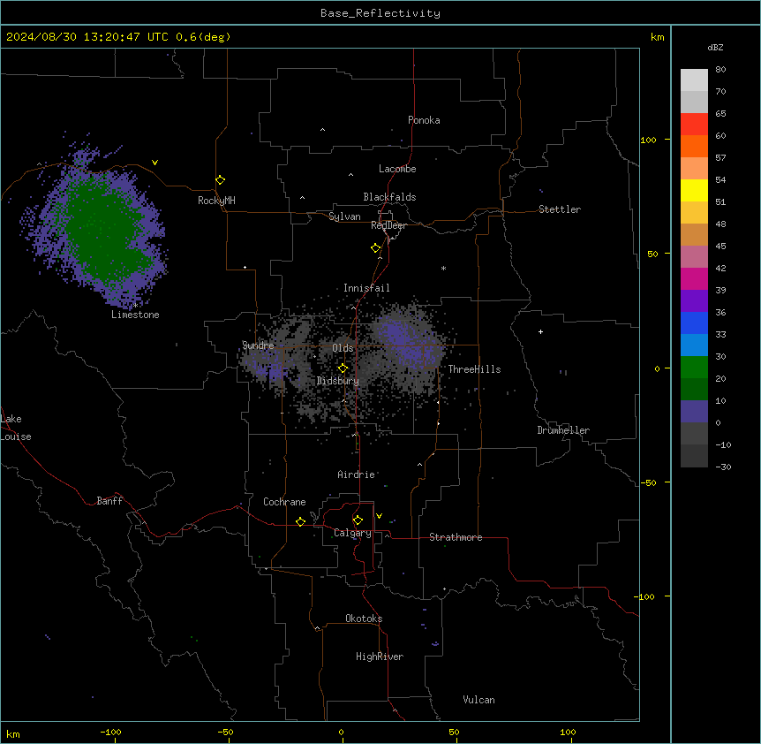Viewport: 761px width, 744px height.
Task: Click the Stettler label
Action: 560,209
